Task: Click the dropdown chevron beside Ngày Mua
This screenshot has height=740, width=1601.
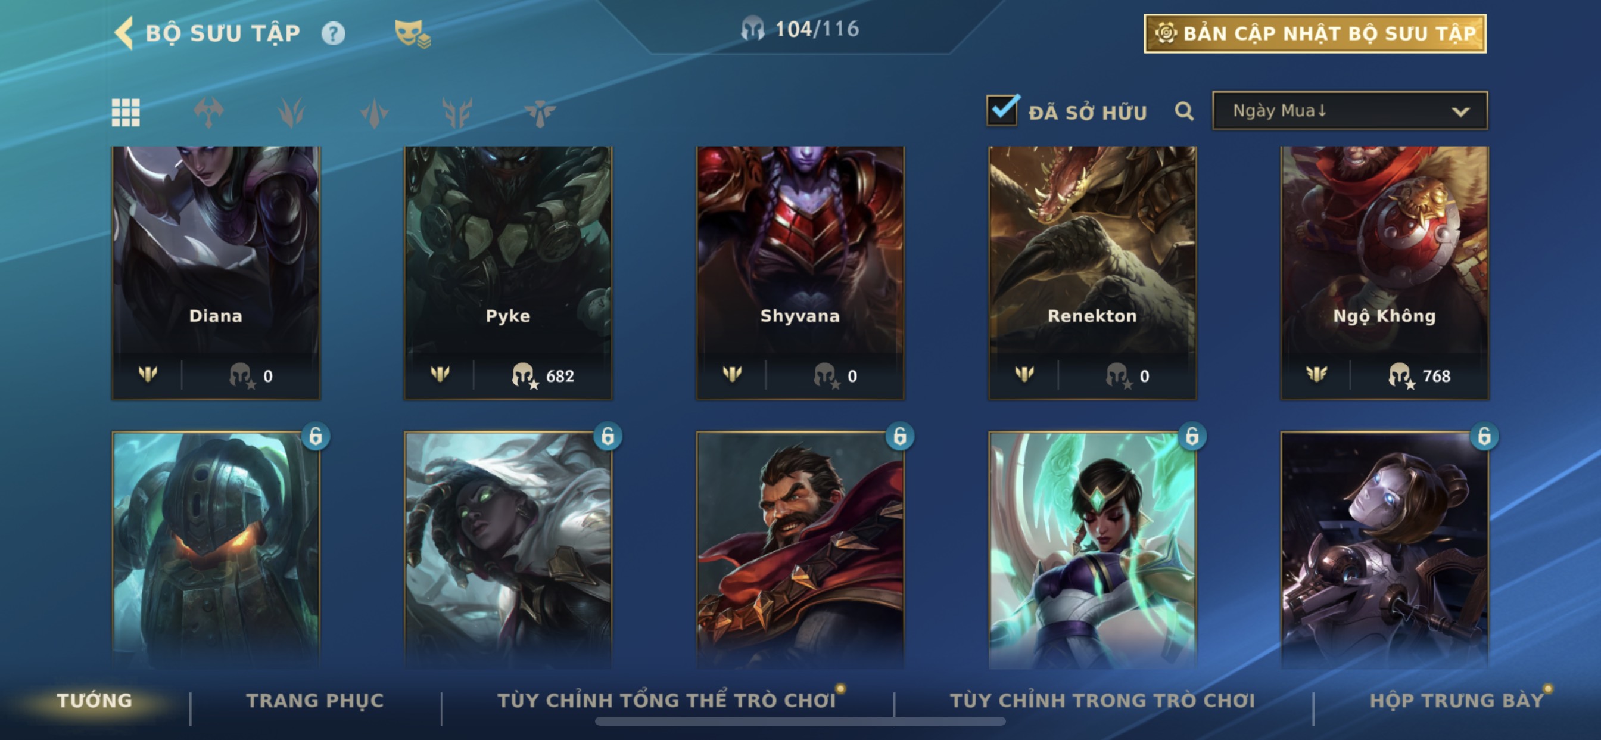Action: [x=1460, y=112]
